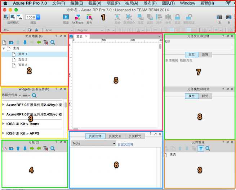Search widgets in the 元件管理 panel

[x=208, y=149]
